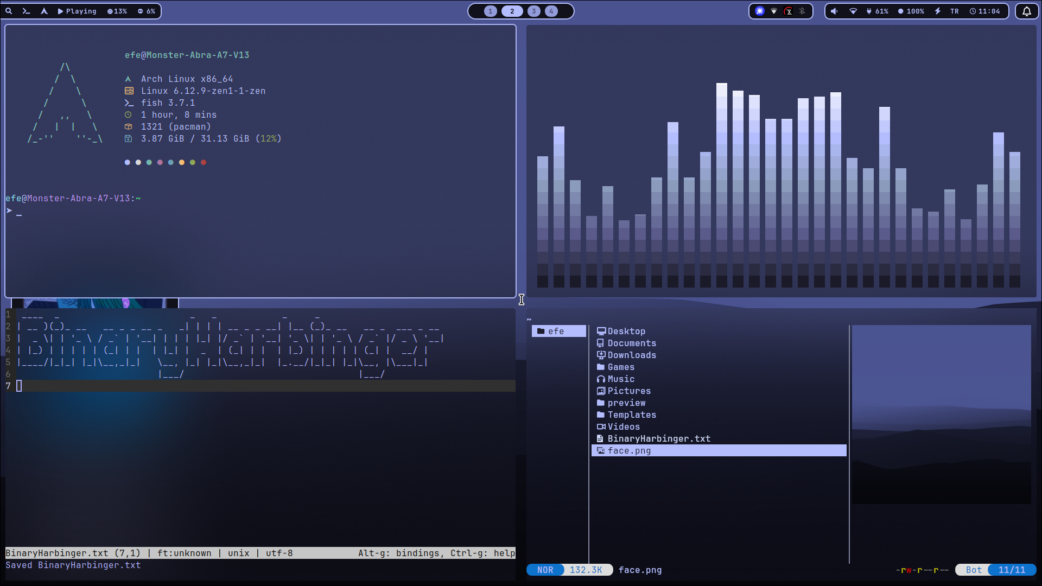Click the Saved BinaryHarbinger.txt message
The width and height of the screenshot is (1042, 586).
tap(73, 565)
